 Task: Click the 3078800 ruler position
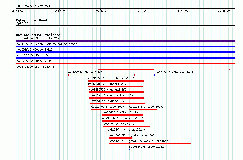click(x=224, y=11)
